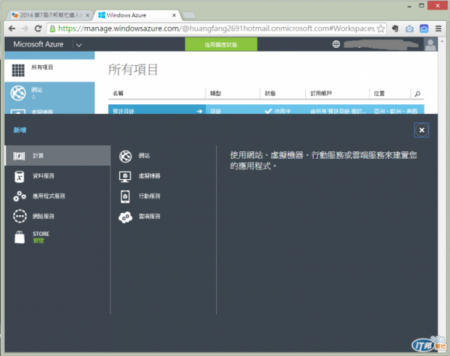Choose the 應用程式服務 app services category
This screenshot has width=450, height=356.
coord(58,196)
